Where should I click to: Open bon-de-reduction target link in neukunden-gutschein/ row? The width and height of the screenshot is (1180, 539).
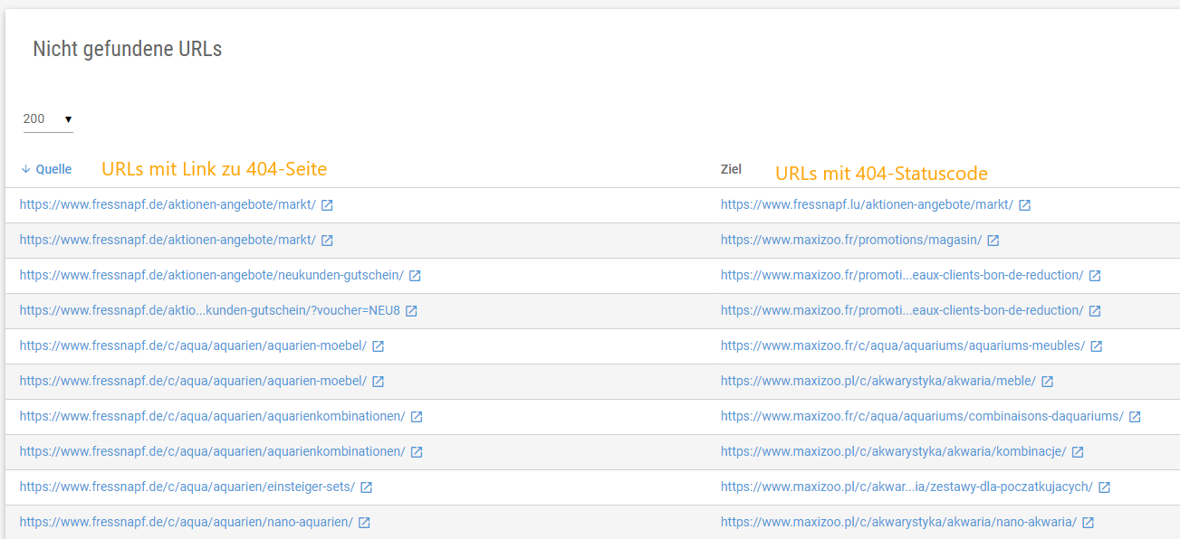tap(902, 275)
